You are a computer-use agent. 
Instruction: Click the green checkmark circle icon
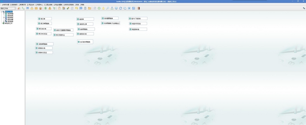[99, 8]
